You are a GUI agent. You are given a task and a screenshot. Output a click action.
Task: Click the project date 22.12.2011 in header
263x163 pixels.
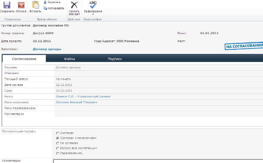pos(42,41)
